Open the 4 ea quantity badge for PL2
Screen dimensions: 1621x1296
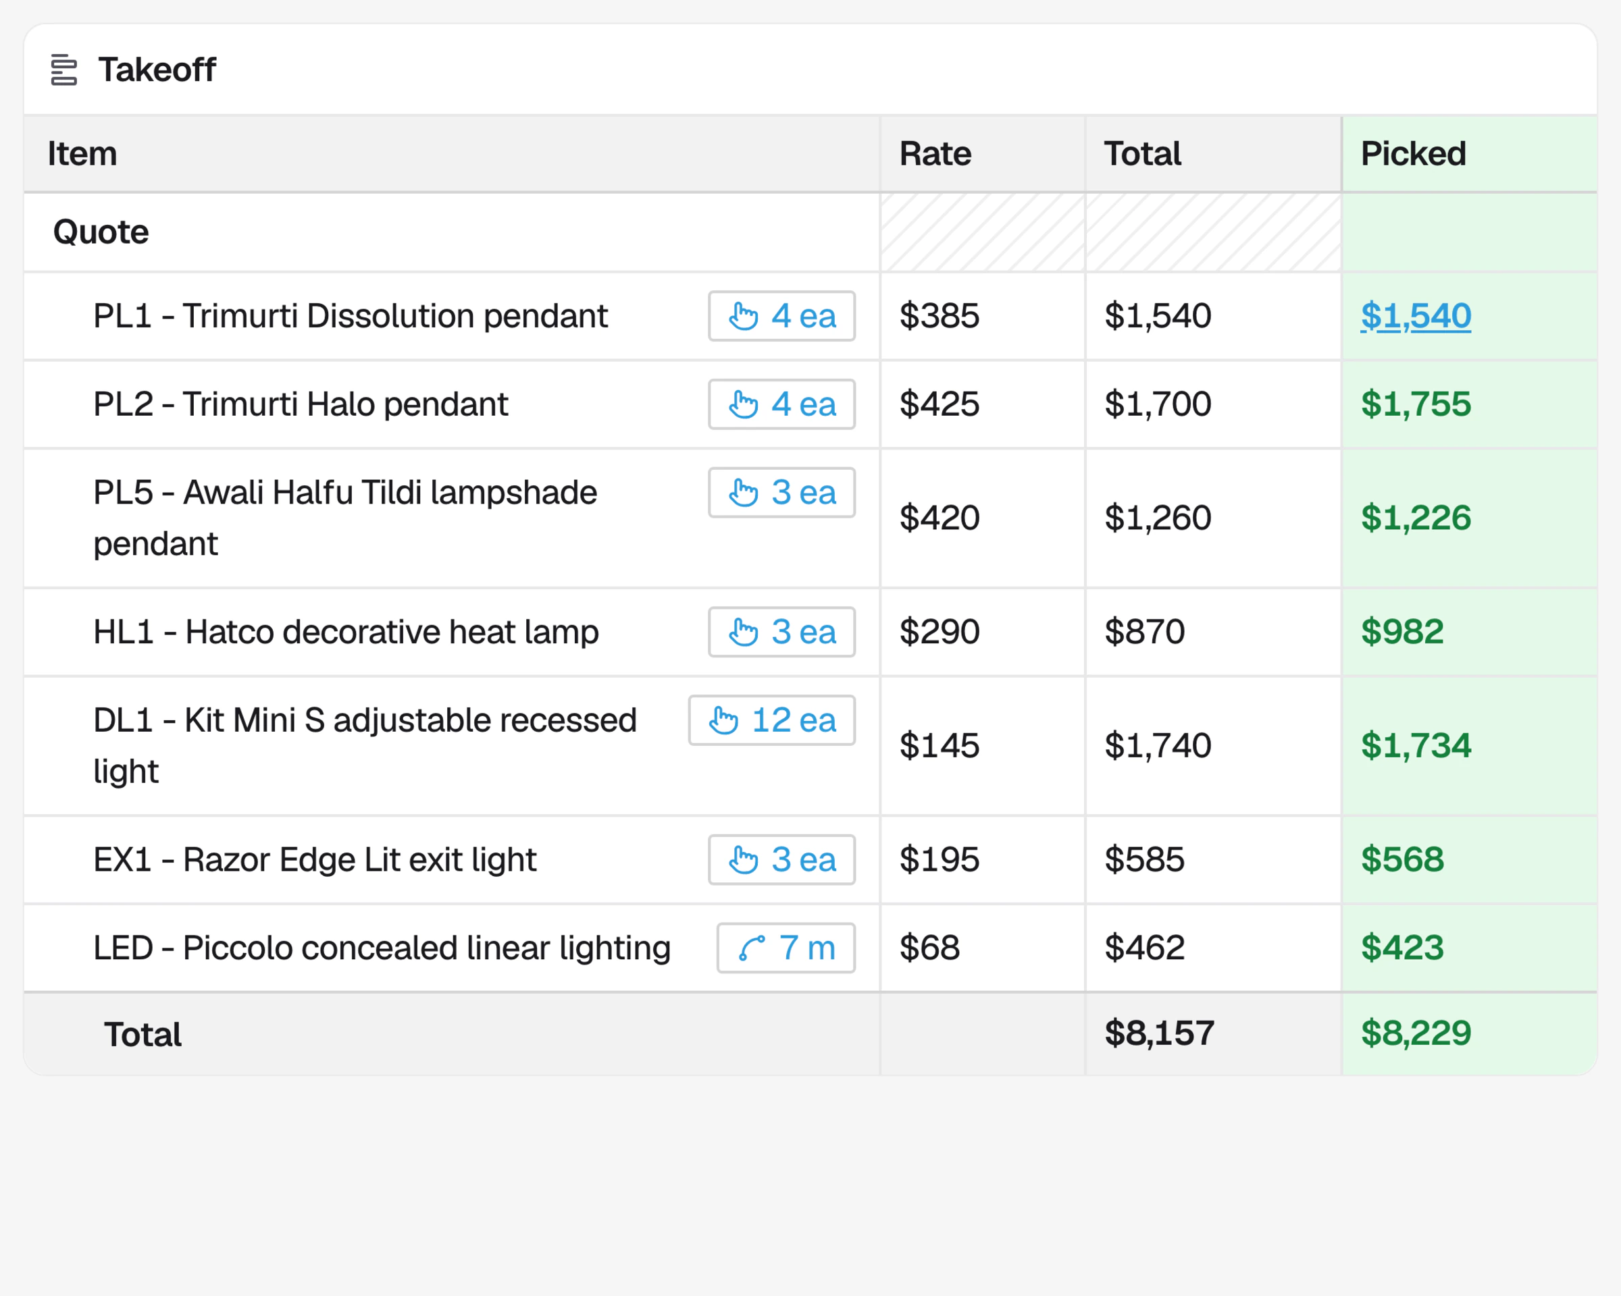tap(782, 404)
